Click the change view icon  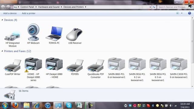click(178, 13)
